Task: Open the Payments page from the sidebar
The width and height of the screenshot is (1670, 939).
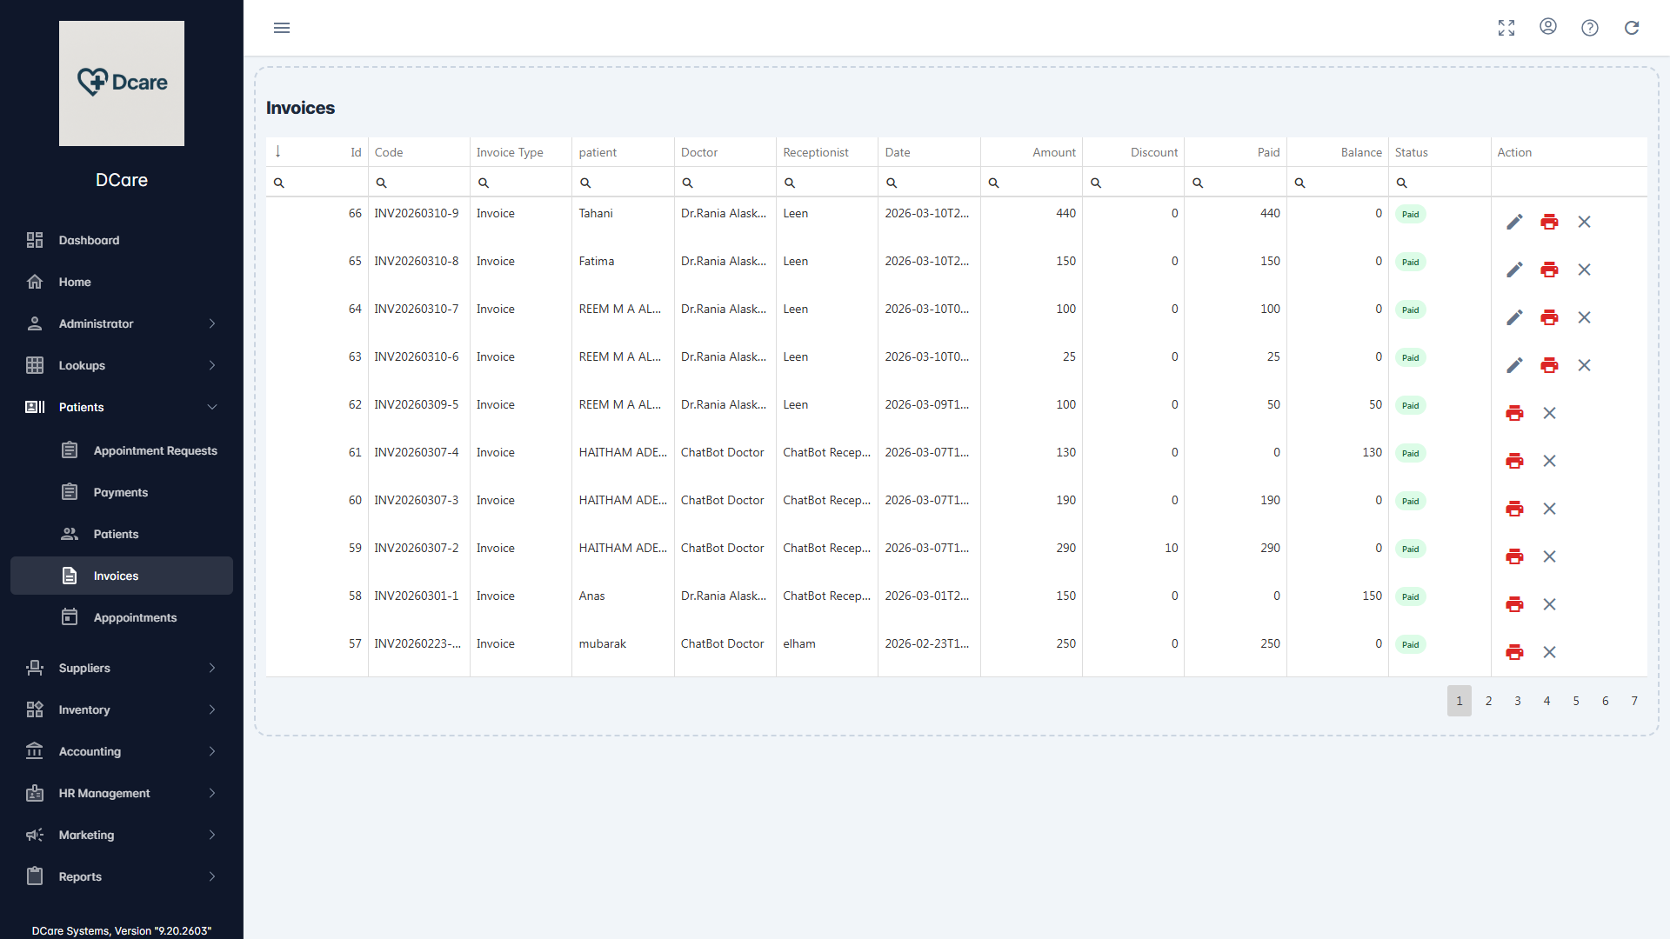Action: pos(120,491)
